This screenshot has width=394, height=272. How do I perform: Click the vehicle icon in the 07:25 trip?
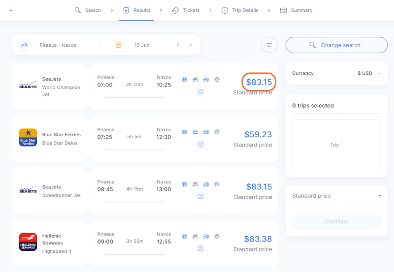point(206,132)
